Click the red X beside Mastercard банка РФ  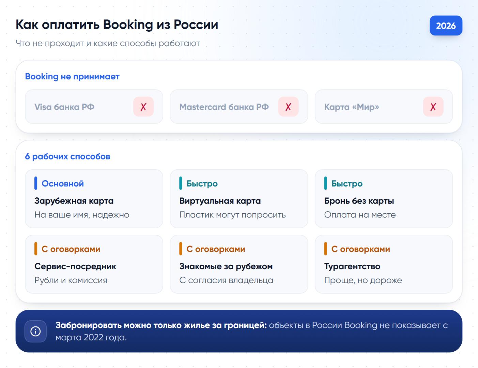coord(288,107)
